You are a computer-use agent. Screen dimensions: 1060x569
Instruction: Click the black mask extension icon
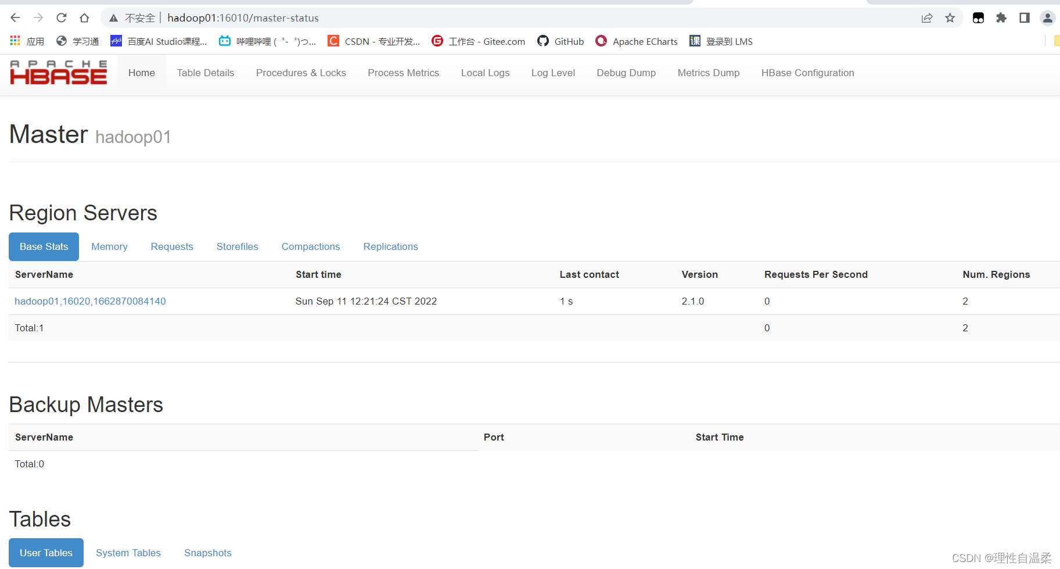point(979,18)
